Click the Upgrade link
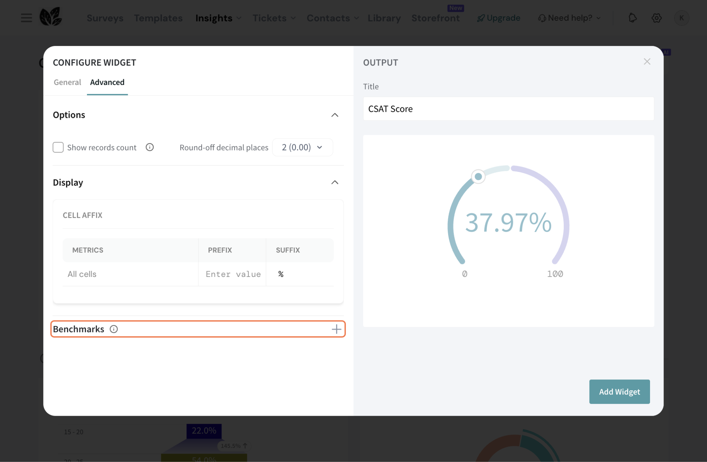707x462 pixels. [x=499, y=18]
